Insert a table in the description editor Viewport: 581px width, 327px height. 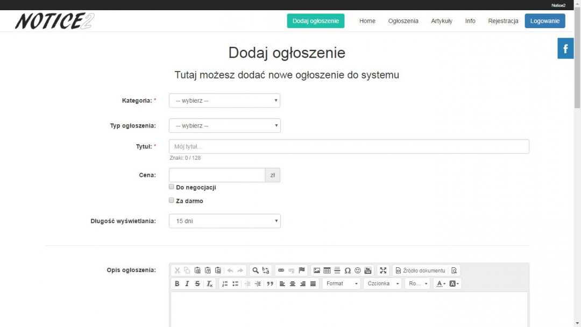(x=327, y=271)
